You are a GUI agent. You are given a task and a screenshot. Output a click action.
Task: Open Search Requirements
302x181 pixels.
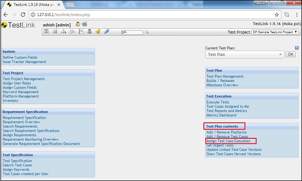click(20, 126)
